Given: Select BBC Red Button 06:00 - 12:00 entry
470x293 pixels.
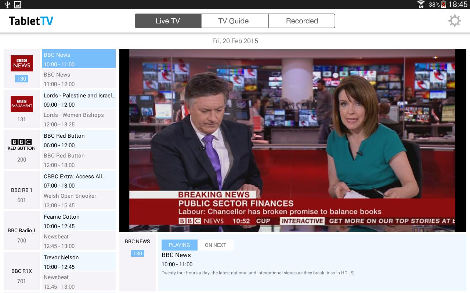Looking at the screenshot, I should [79, 140].
